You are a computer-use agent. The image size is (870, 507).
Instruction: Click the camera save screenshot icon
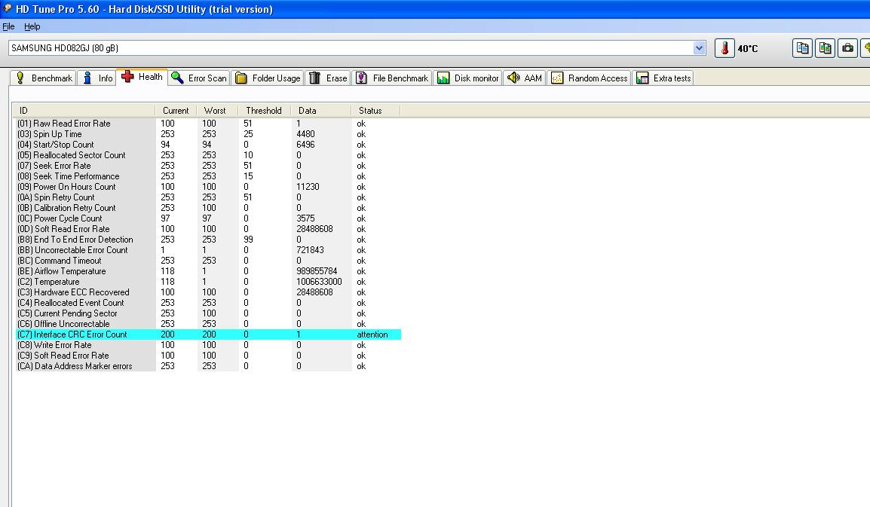[848, 48]
